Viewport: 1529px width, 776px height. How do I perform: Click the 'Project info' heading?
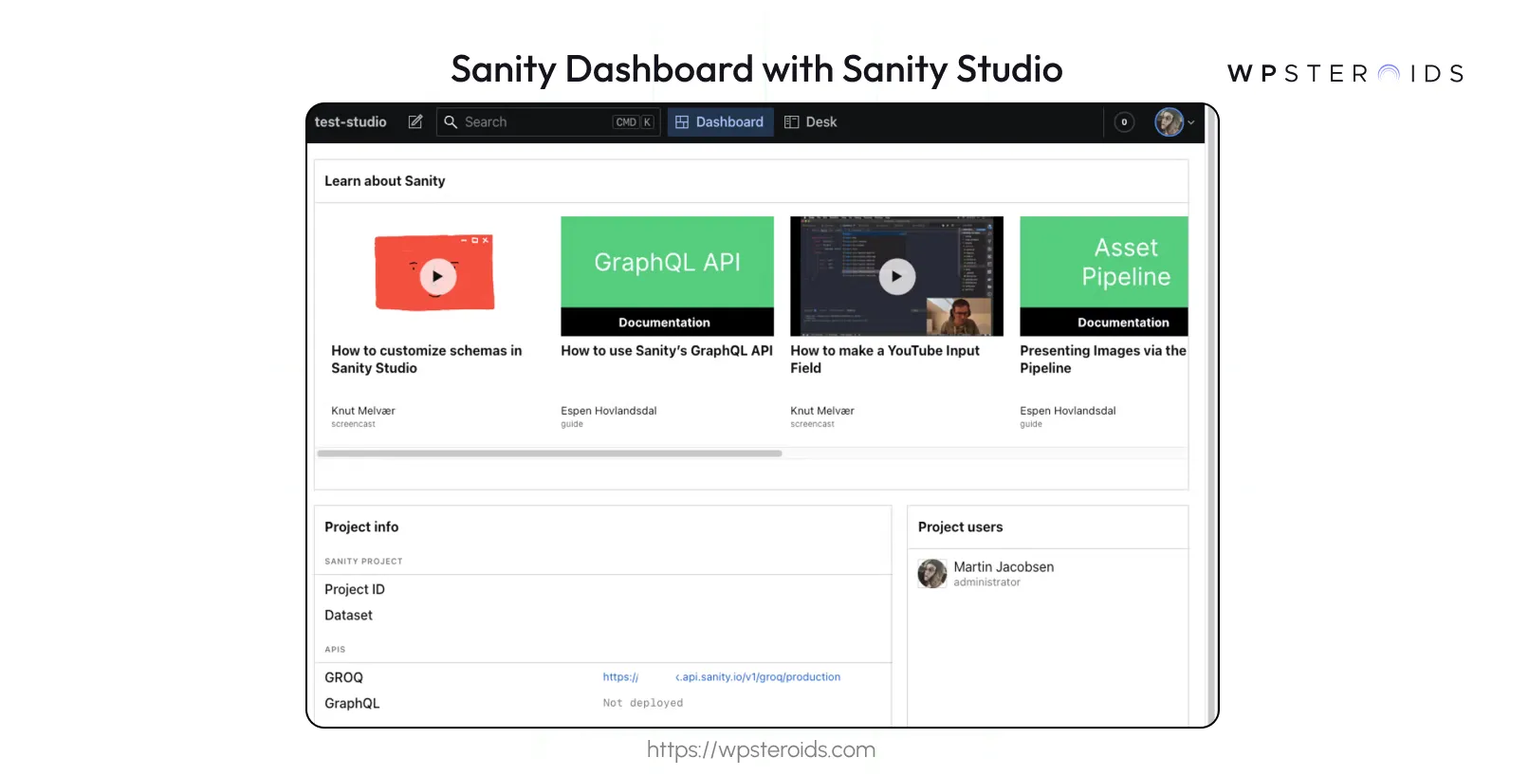click(x=361, y=527)
